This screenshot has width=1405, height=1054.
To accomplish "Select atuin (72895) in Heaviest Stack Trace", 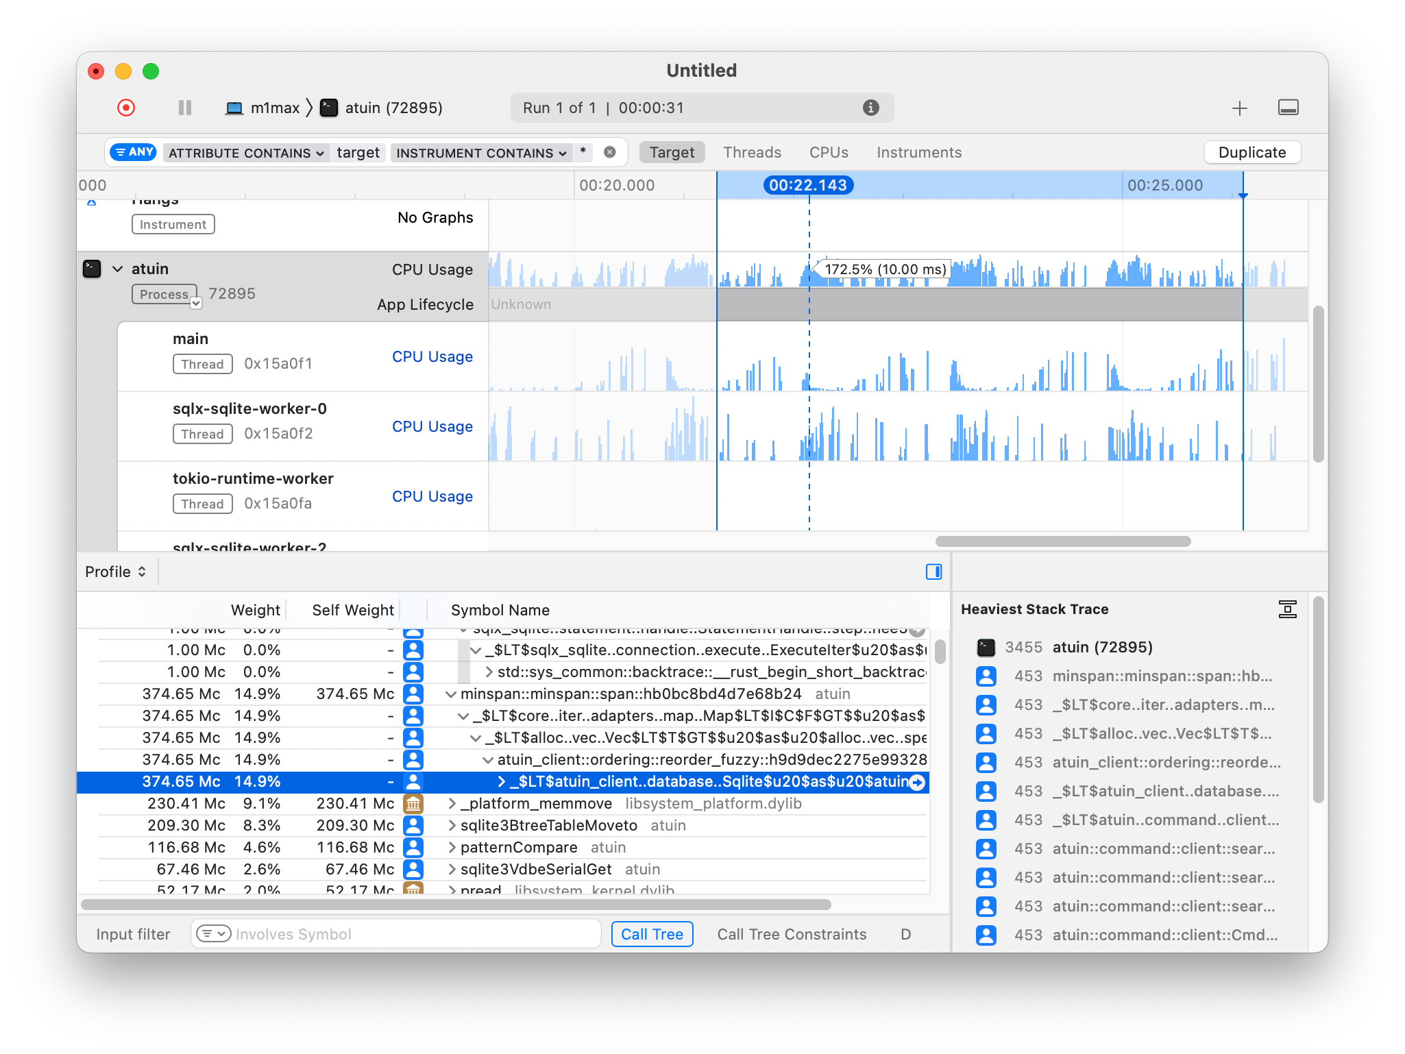I will coord(1102,647).
